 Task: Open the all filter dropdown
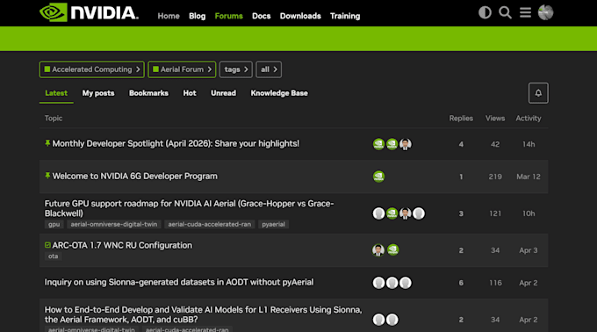pos(269,69)
